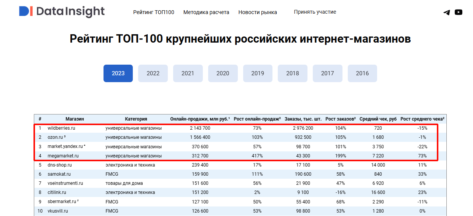473x216 pixels.
Task: Click citilink.ru's электроника и техника cell
Action: coord(130,192)
